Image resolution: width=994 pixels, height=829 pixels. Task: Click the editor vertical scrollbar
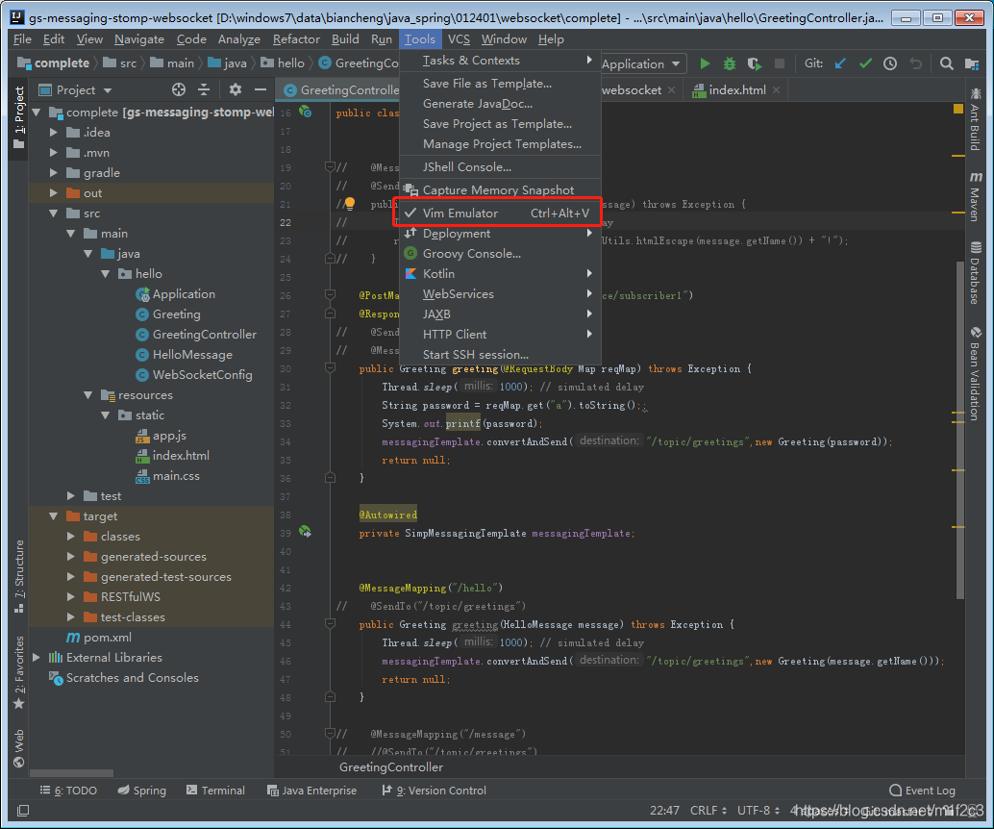[x=959, y=429]
